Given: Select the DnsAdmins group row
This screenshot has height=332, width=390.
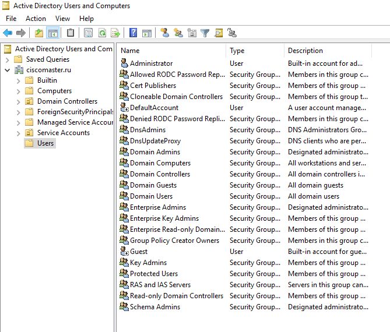Looking at the screenshot, I should pos(244,129).
